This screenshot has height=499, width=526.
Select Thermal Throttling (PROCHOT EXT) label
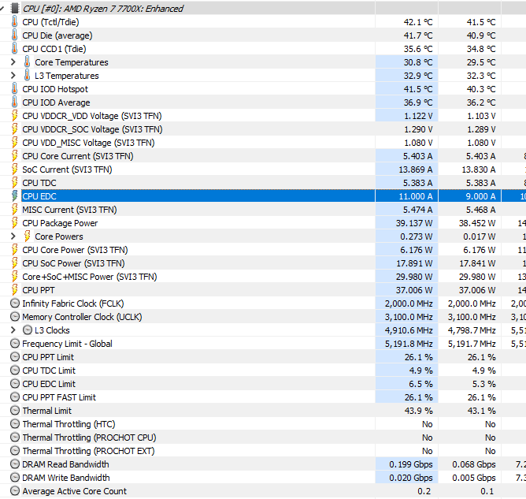(88, 451)
